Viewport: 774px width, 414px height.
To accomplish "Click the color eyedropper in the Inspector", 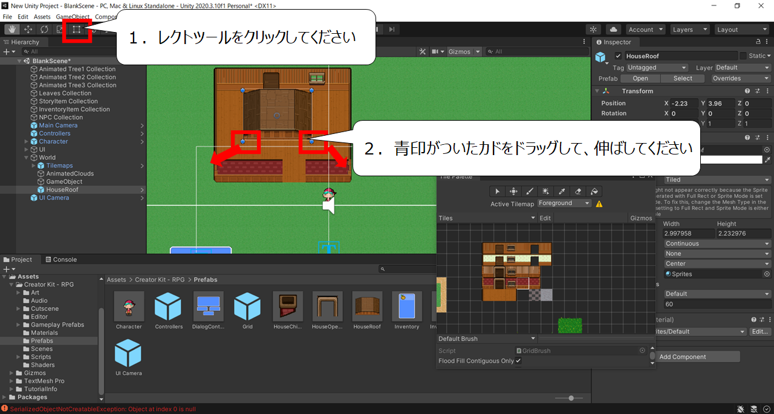I will (767, 160).
